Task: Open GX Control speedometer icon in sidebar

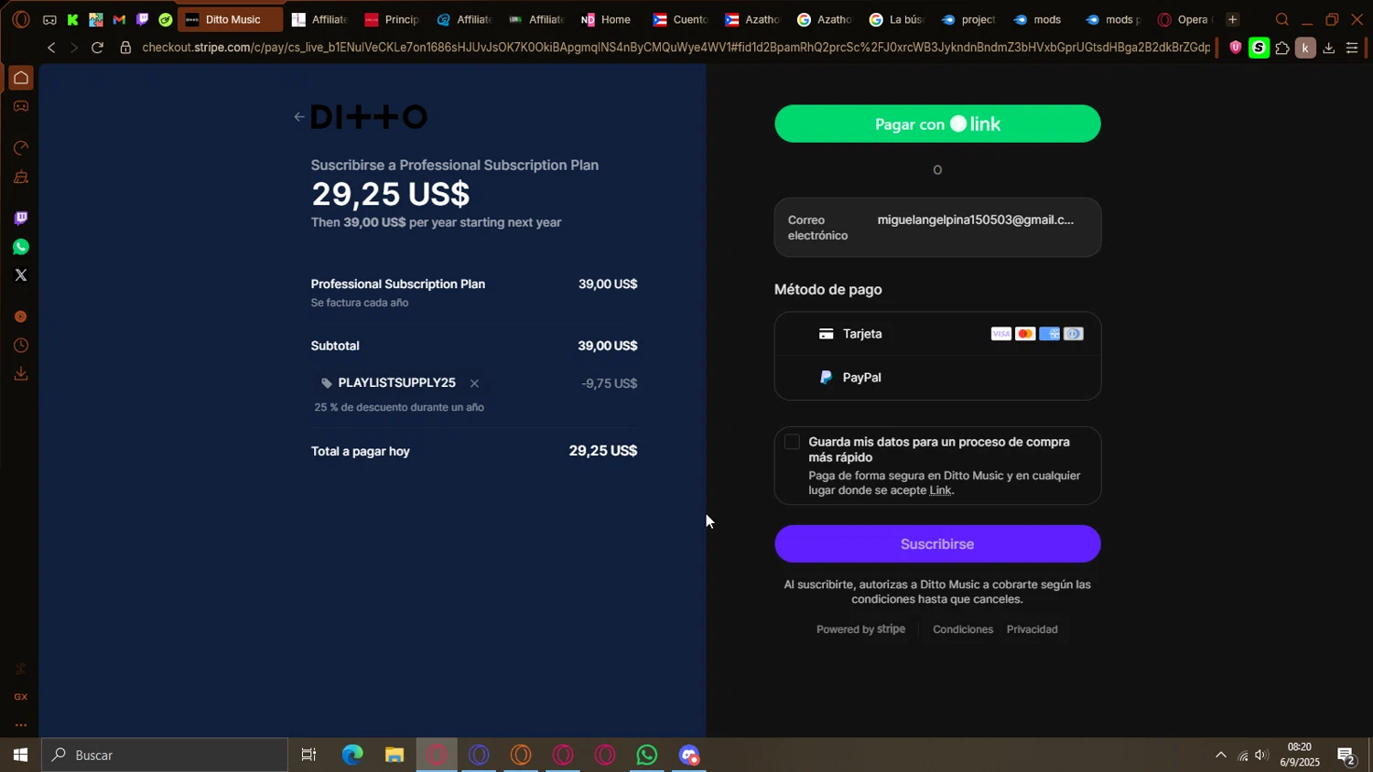Action: point(20,147)
